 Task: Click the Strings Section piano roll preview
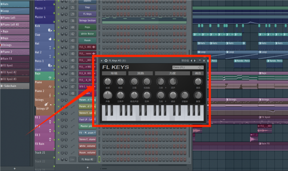coord(144,21)
